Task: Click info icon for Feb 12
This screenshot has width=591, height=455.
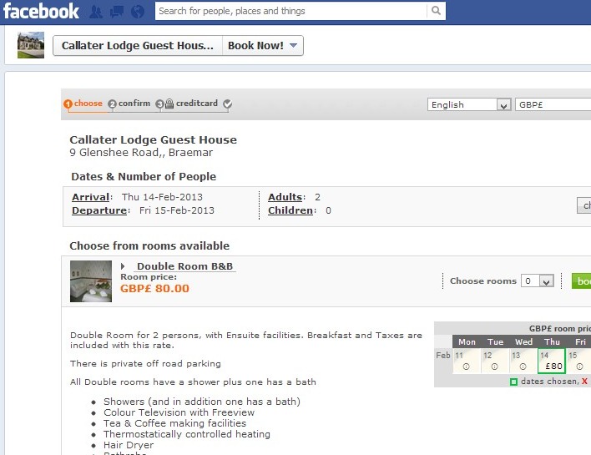Action: tap(494, 367)
